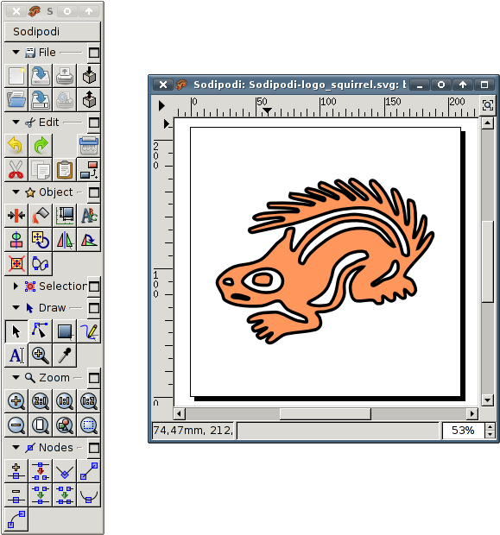Screen dimensions: 500x535
Task: Select the freehand pencil tool
Action: pyautogui.click(x=89, y=331)
